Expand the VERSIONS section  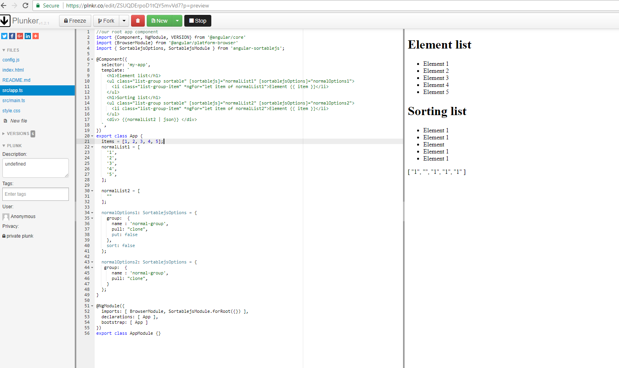16,133
